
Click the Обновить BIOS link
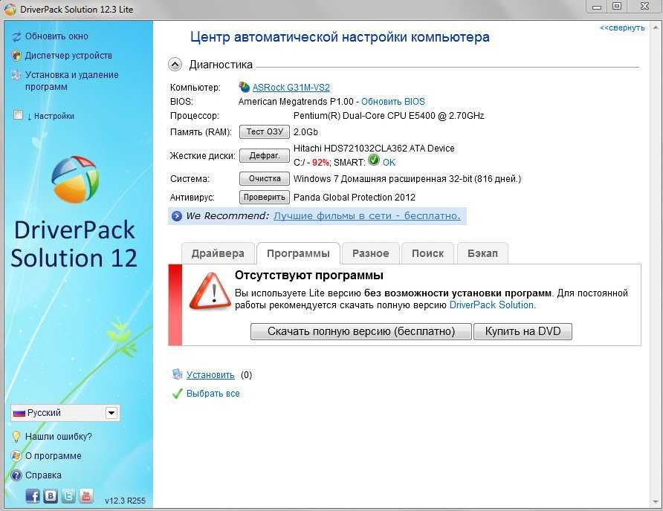[x=393, y=101]
